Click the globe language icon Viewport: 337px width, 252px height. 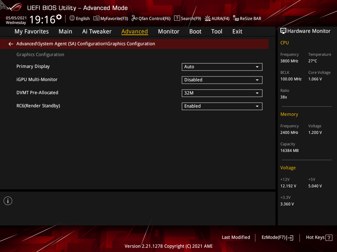click(x=72, y=18)
